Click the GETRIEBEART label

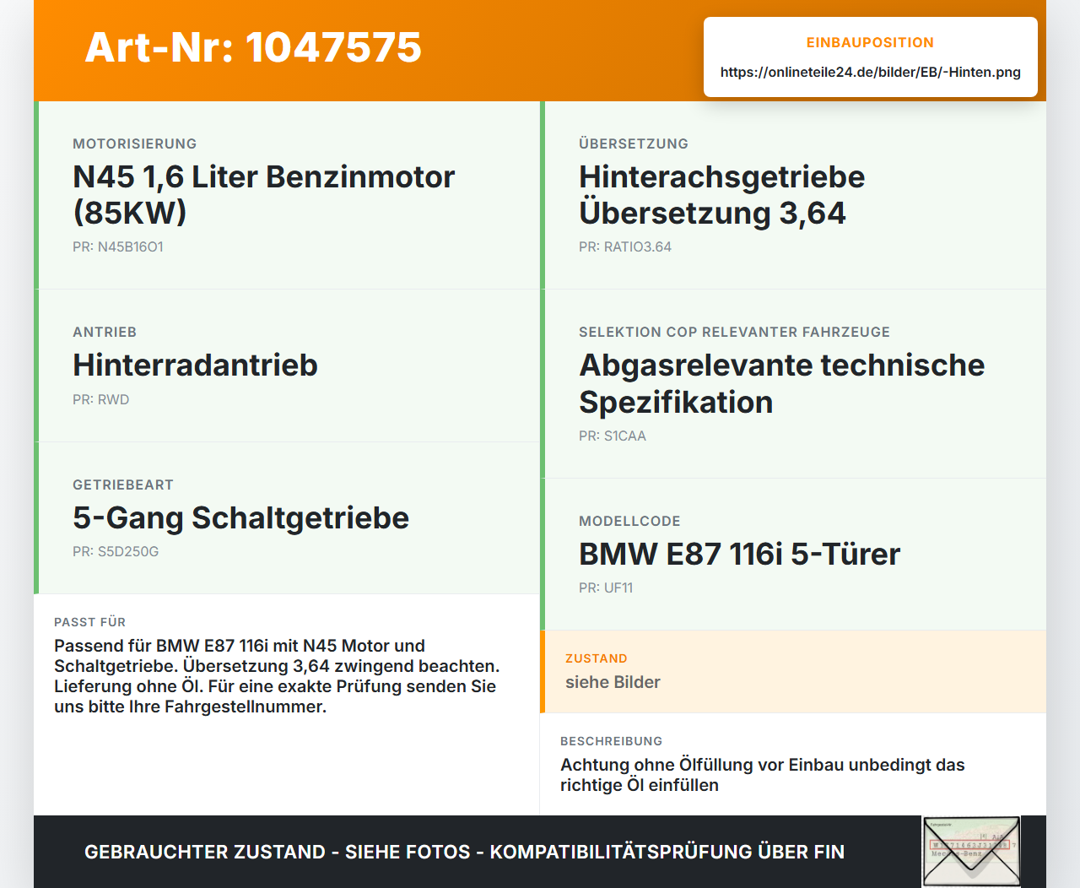point(123,485)
